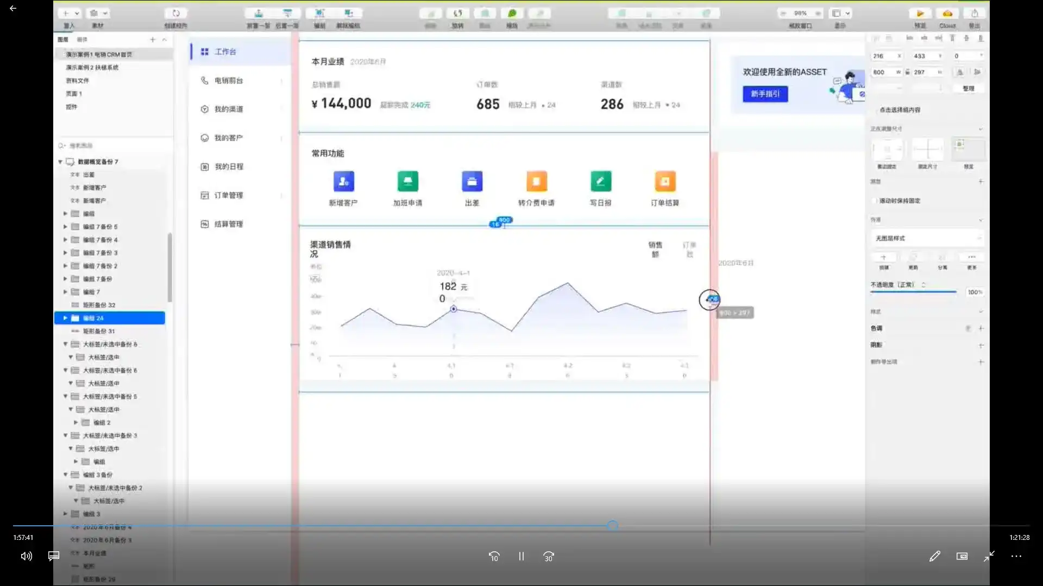Skip back 10 seconds
The width and height of the screenshot is (1043, 586).
pos(494,556)
